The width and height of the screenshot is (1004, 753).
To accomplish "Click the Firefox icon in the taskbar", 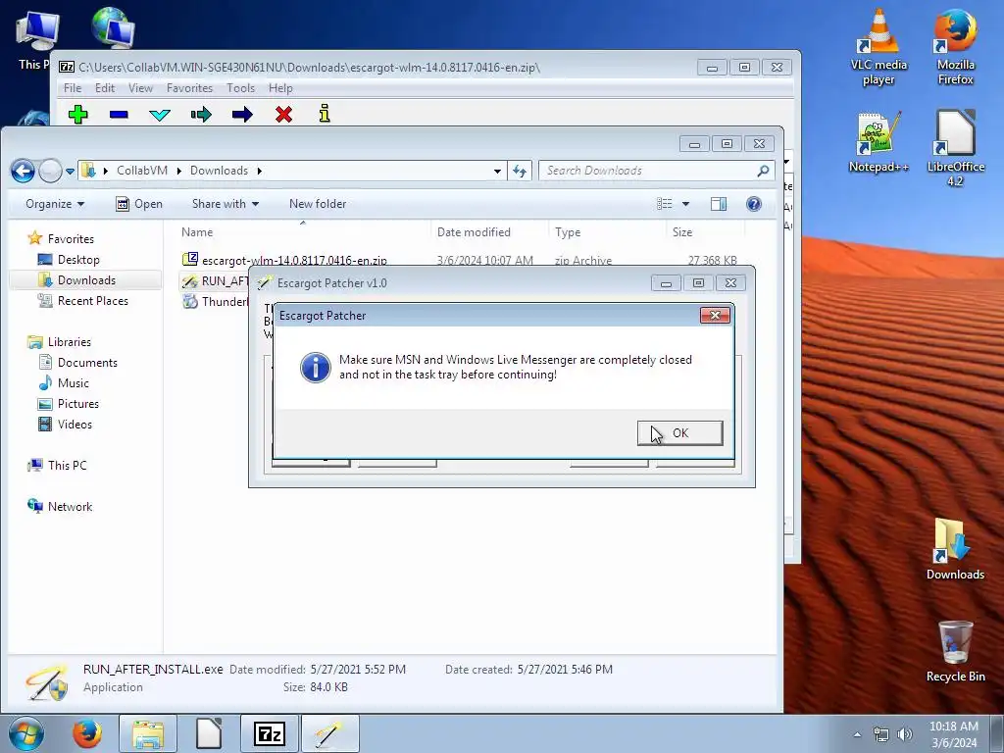I will click(x=87, y=733).
